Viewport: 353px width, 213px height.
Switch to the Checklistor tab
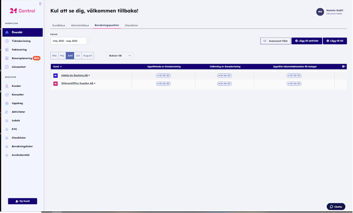tap(131, 26)
